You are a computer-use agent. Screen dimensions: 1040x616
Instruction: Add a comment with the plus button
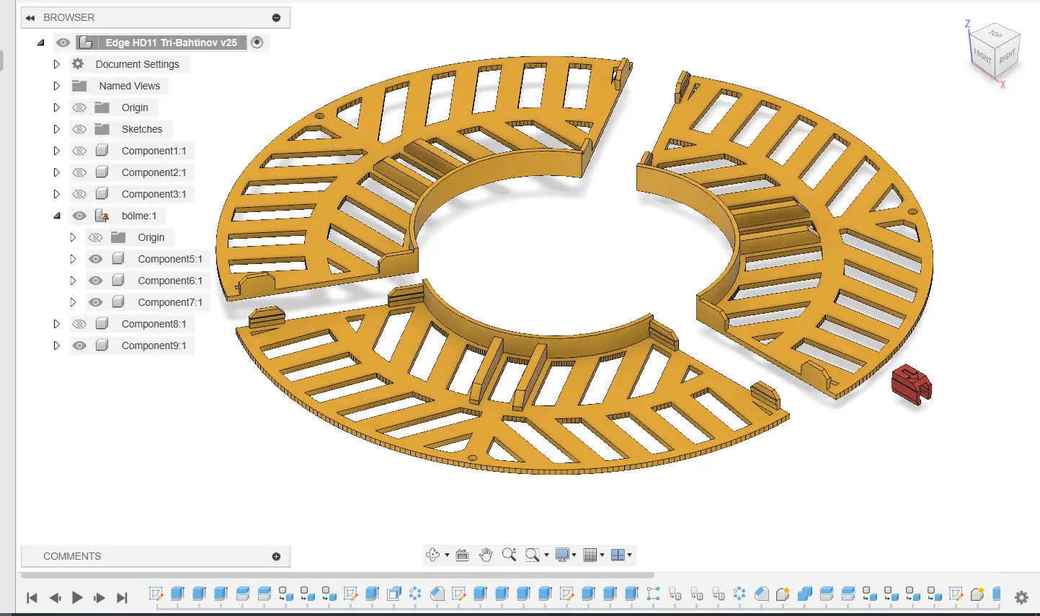[276, 556]
